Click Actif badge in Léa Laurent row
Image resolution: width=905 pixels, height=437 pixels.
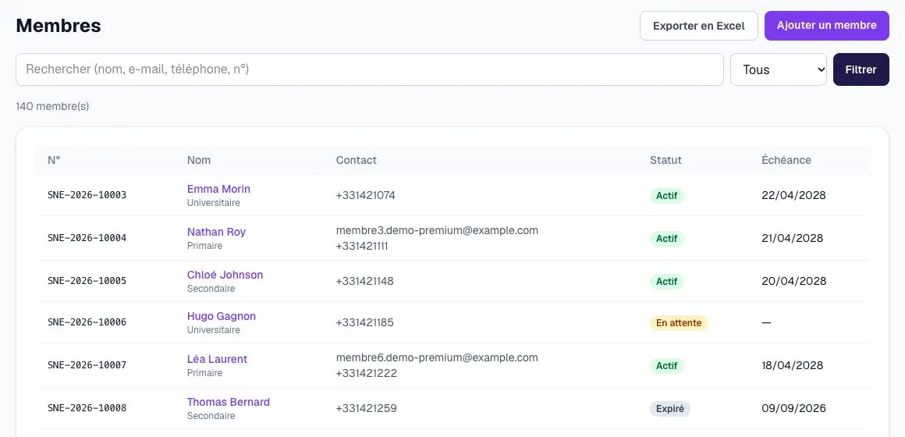pos(666,365)
